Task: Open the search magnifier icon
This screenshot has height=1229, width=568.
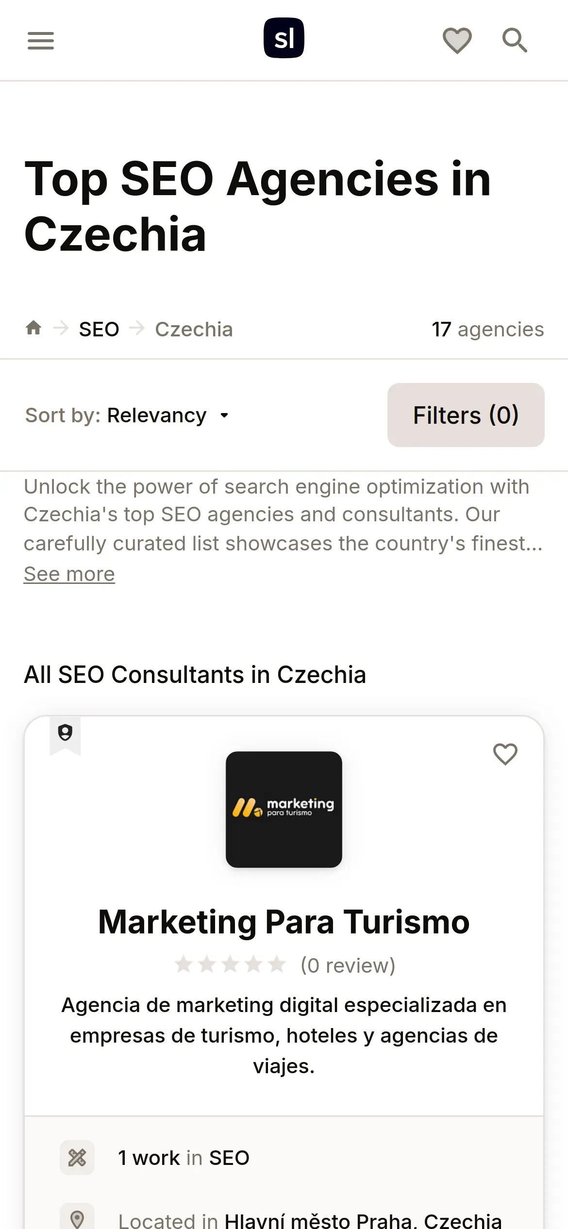Action: point(515,40)
